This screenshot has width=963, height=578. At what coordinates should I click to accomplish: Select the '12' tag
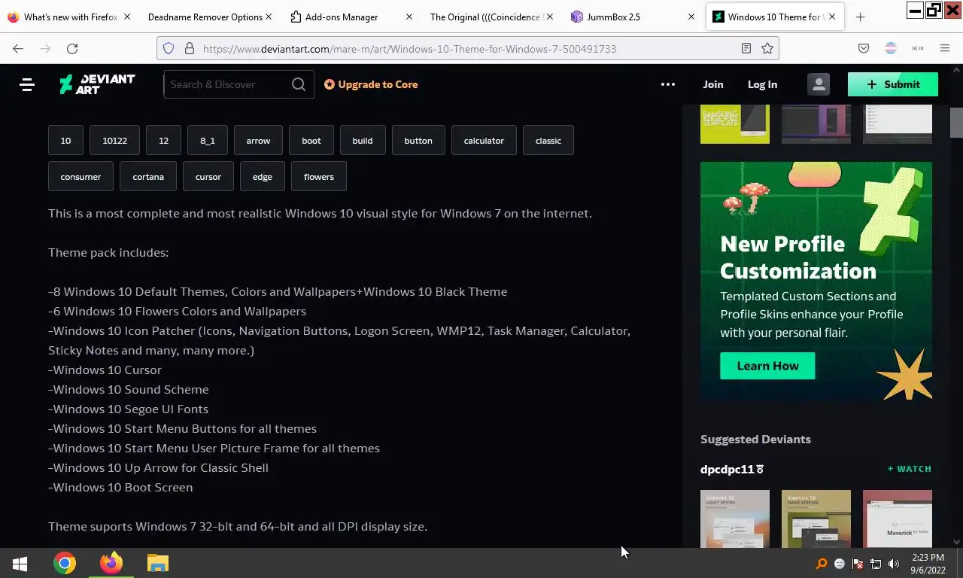click(x=163, y=141)
